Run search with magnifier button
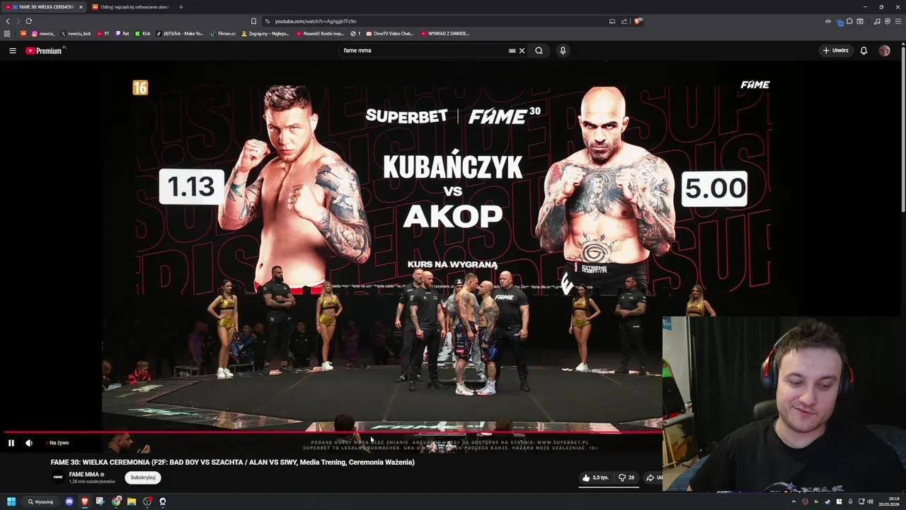 (539, 50)
